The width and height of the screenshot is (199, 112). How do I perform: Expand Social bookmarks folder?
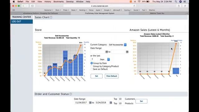[x=137, y=10]
